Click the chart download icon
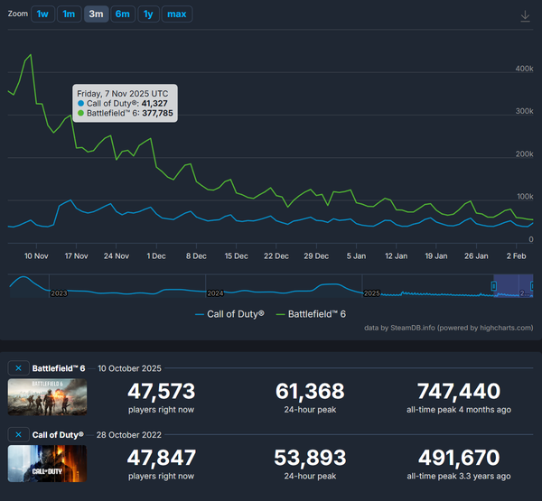 pyautogui.click(x=525, y=16)
